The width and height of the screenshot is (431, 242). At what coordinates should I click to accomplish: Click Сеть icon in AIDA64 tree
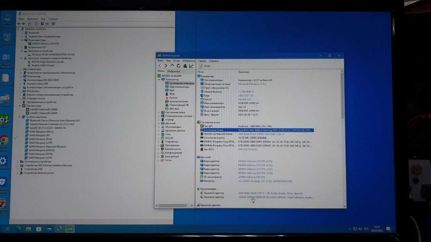(163, 134)
